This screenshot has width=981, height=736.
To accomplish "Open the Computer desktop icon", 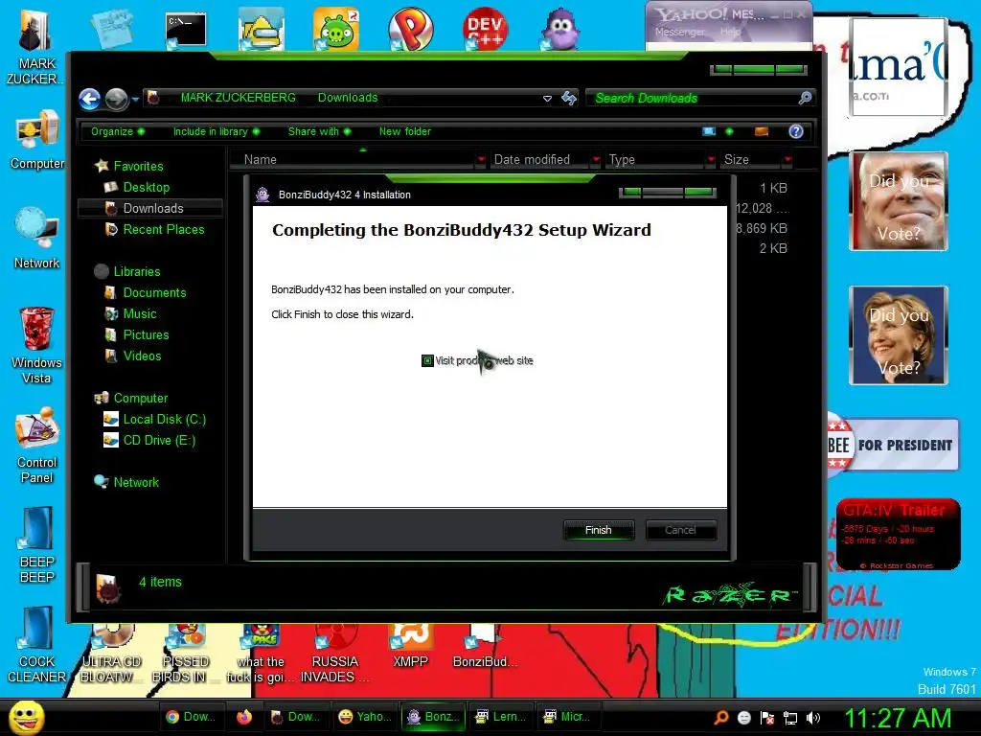I will click(37, 140).
